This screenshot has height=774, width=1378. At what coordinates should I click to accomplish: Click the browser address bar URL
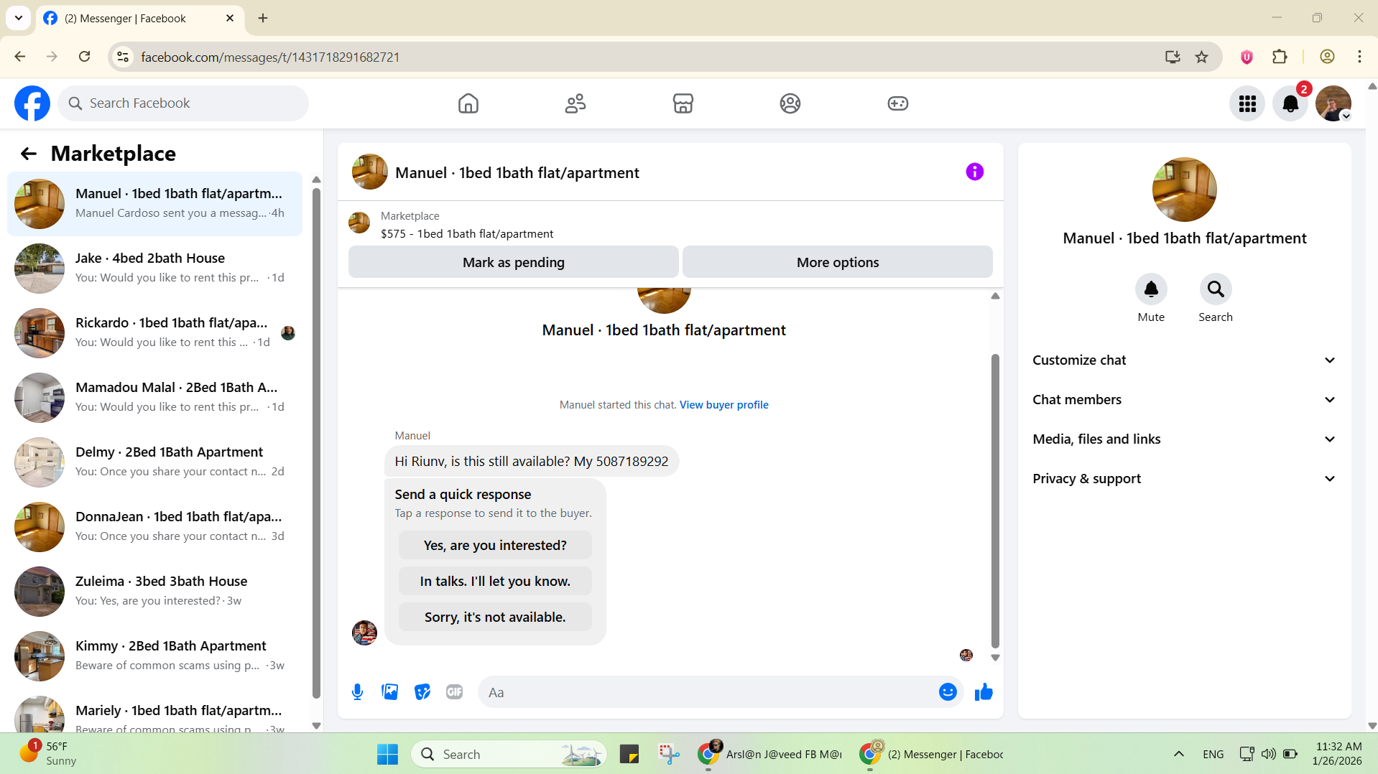click(x=270, y=57)
